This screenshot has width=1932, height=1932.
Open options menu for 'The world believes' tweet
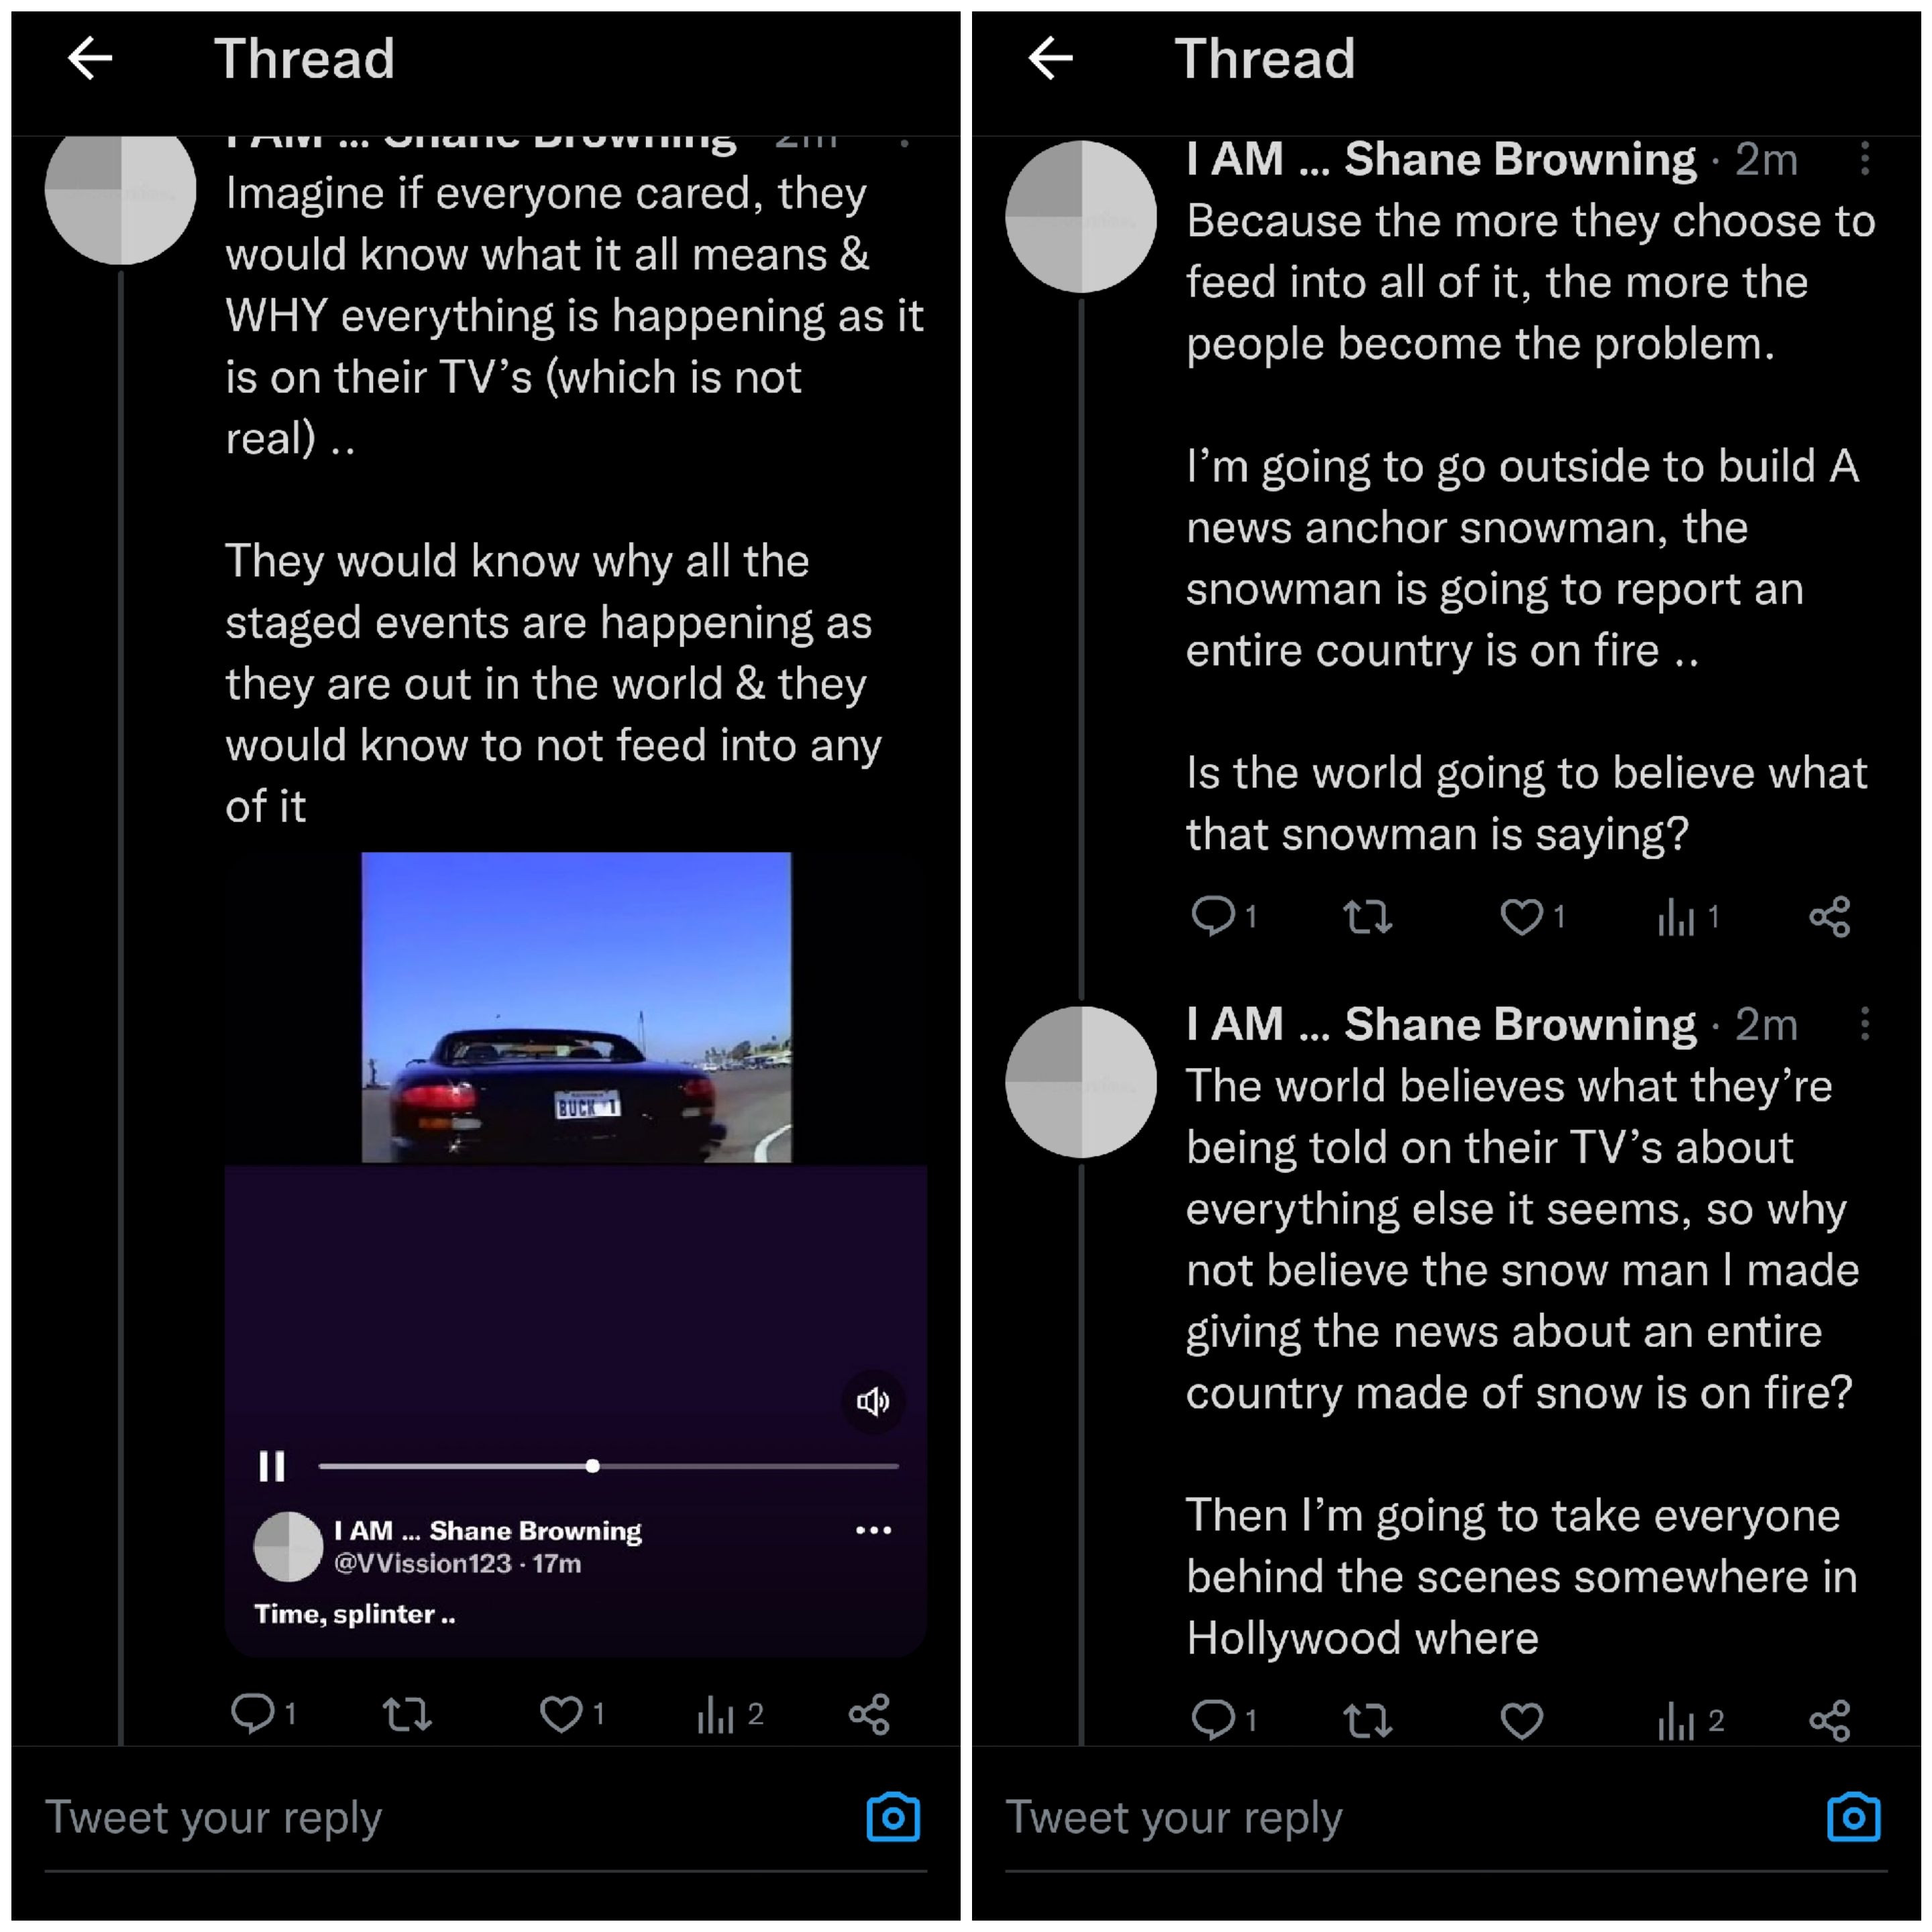pyautogui.click(x=1865, y=1024)
